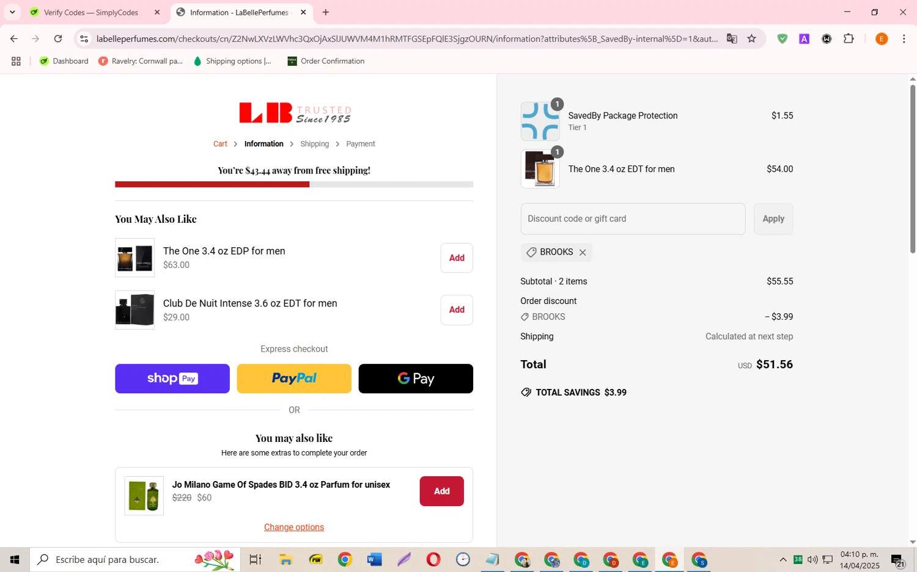Check out with PayPal
Screen dimensions: 917x572
294,378
